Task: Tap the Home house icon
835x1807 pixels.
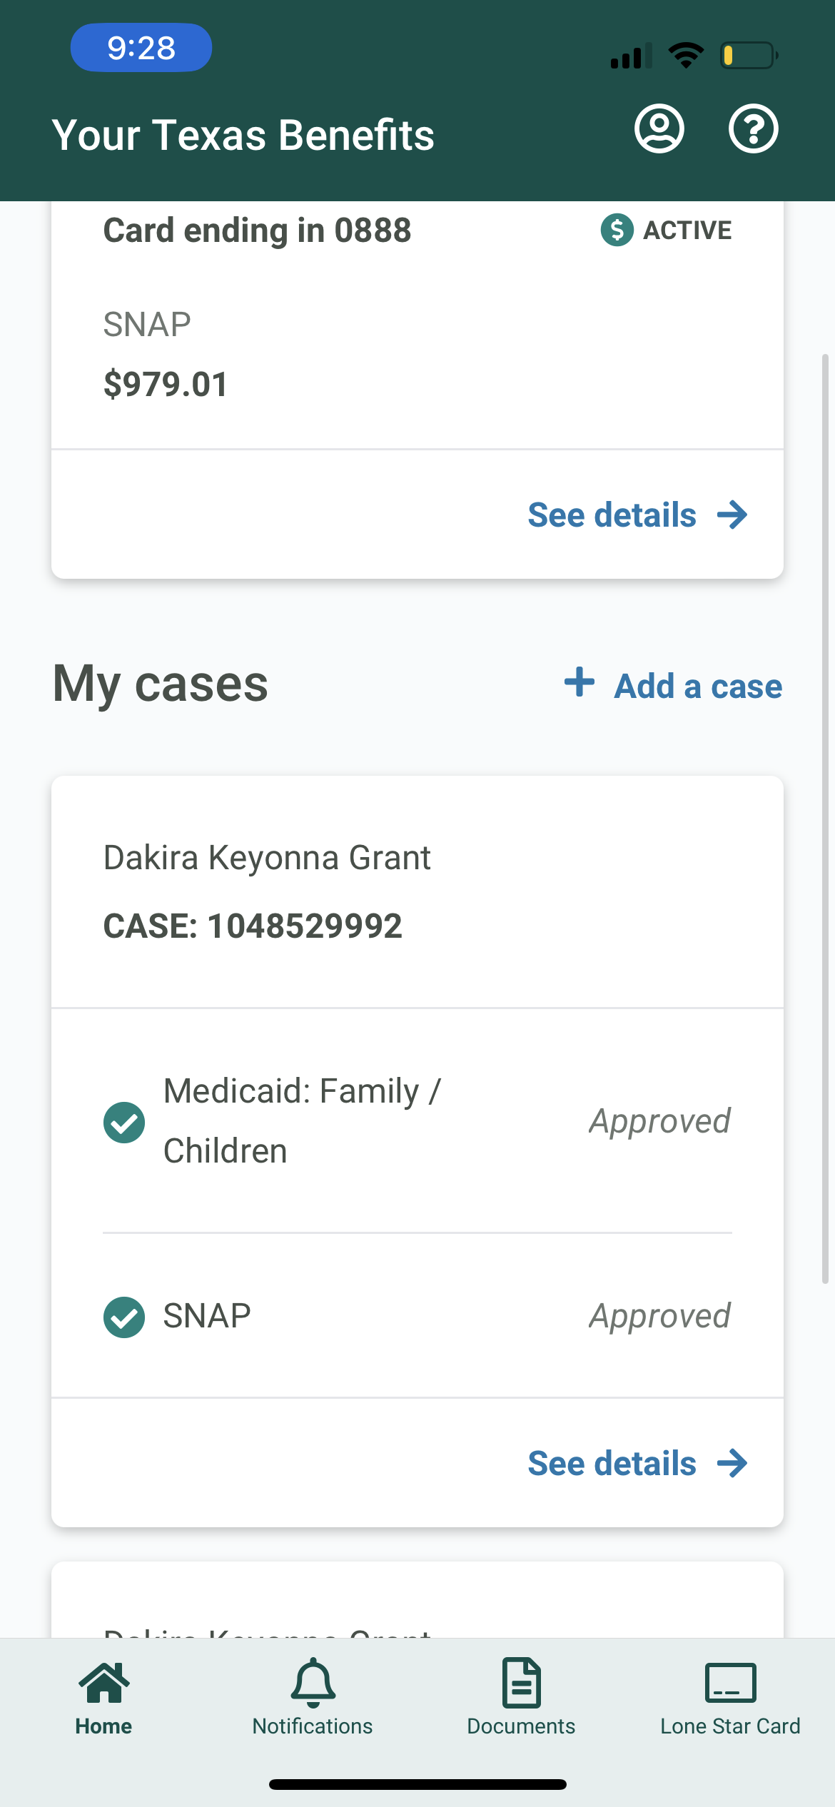Action: 104,1683
